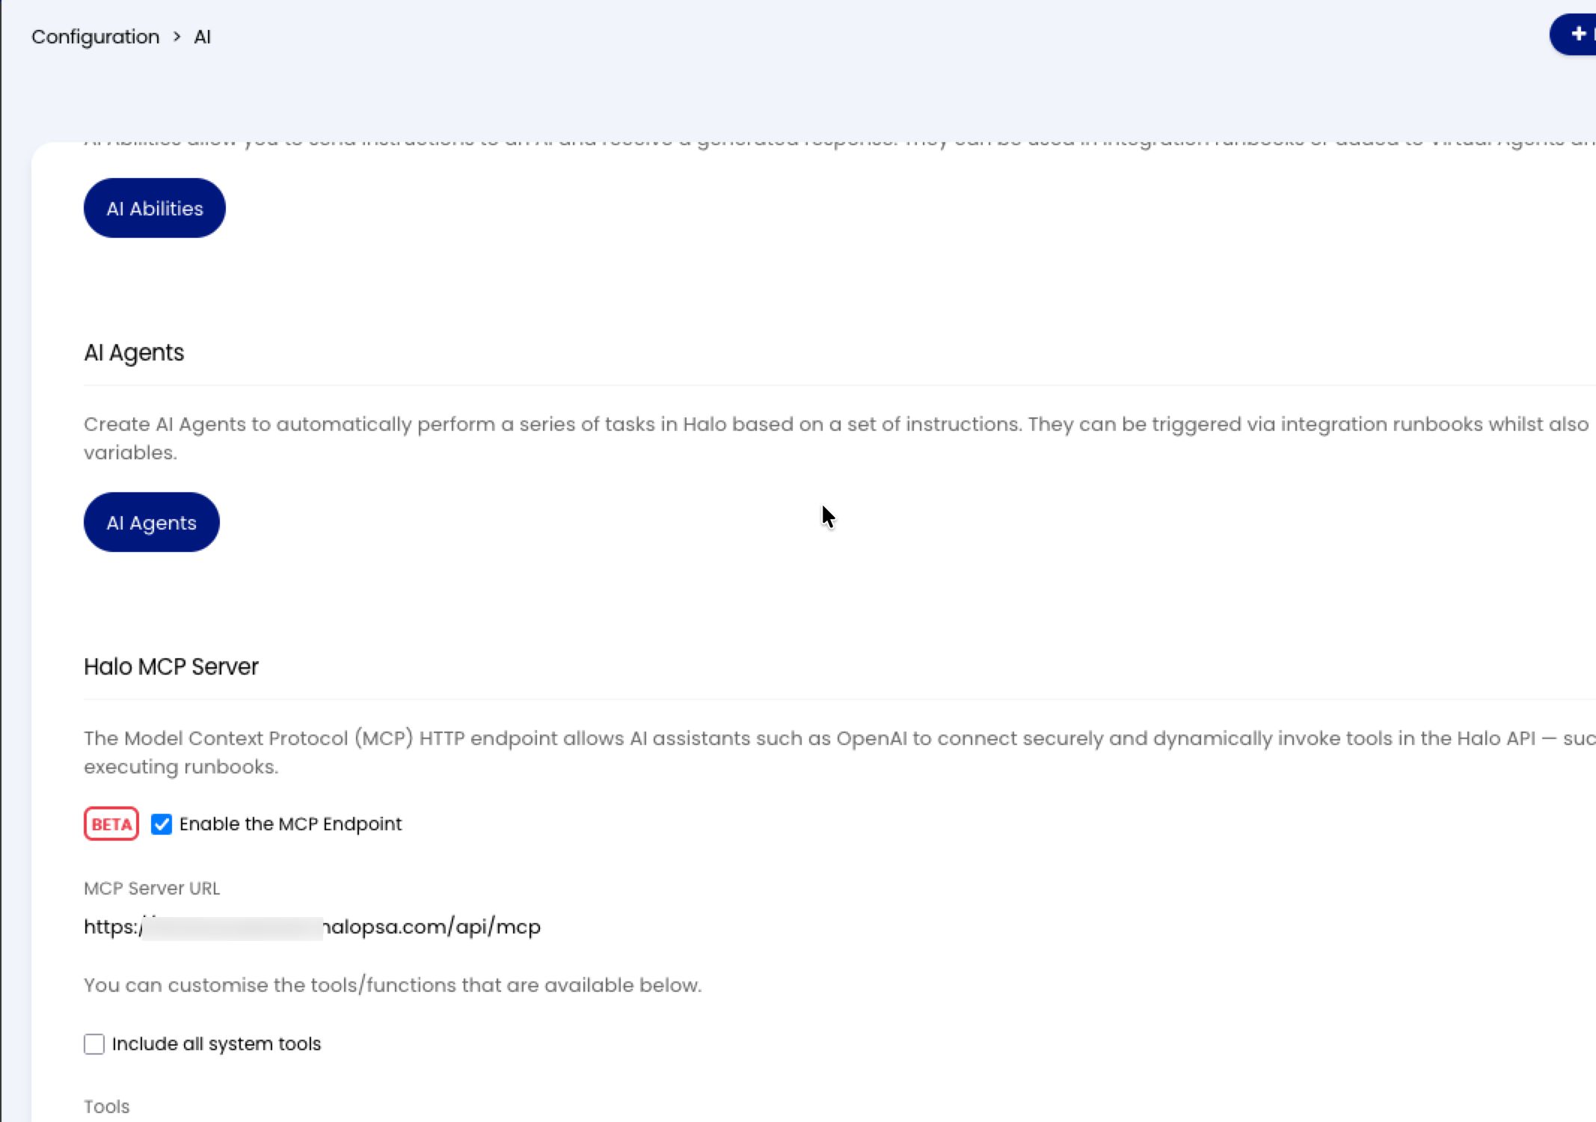The image size is (1596, 1122).
Task: Disable the Enable the MCP Endpoint checkbox
Action: pyautogui.click(x=162, y=824)
